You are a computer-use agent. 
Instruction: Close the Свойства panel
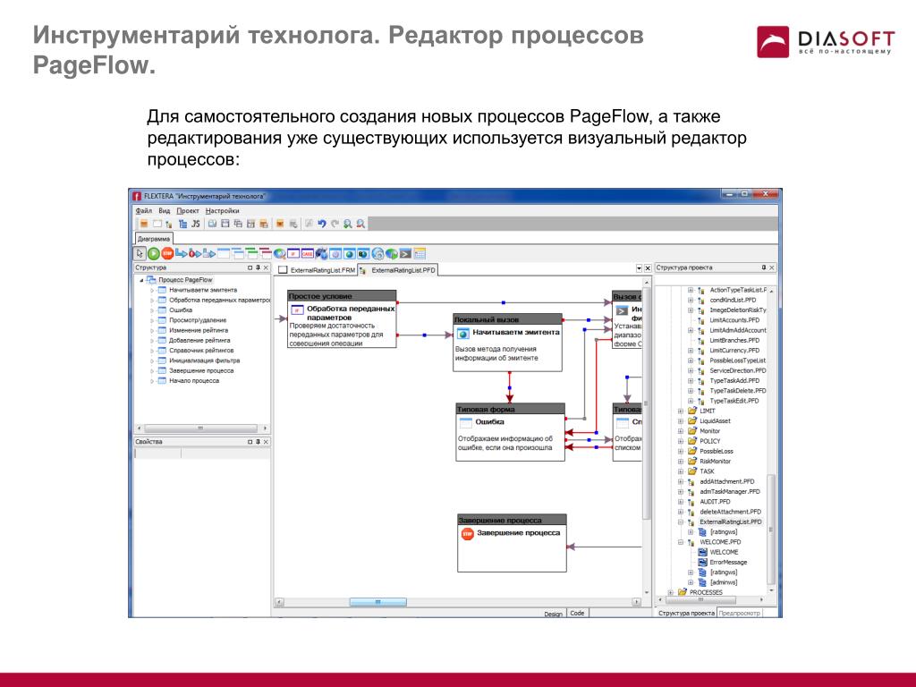(266, 442)
